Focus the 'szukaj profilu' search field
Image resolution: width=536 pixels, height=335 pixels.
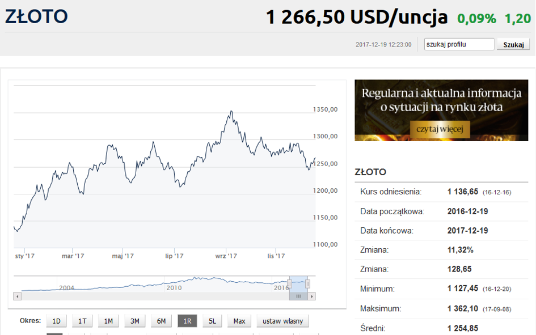pos(459,44)
